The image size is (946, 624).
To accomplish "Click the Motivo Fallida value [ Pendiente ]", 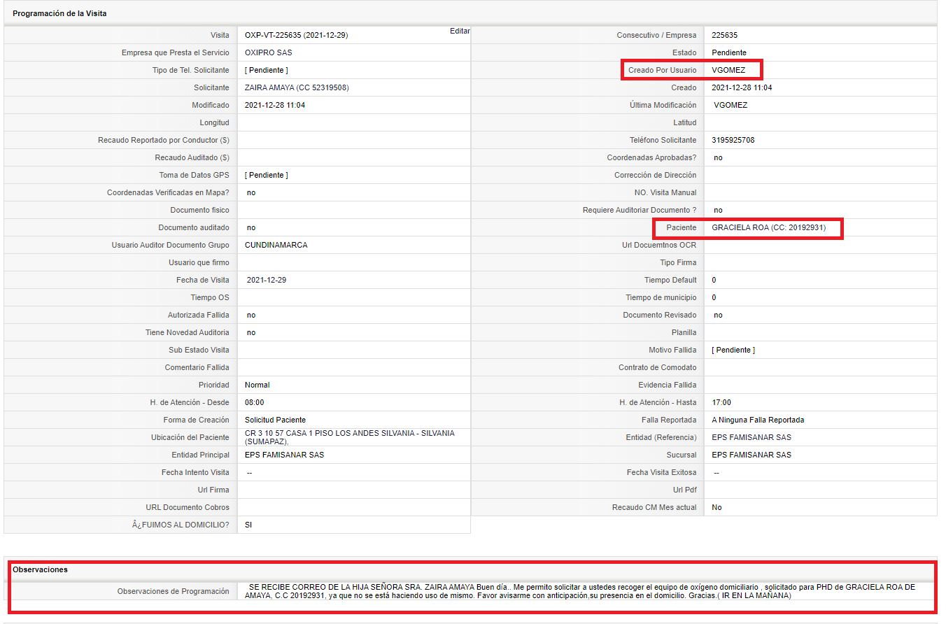I will coord(733,350).
